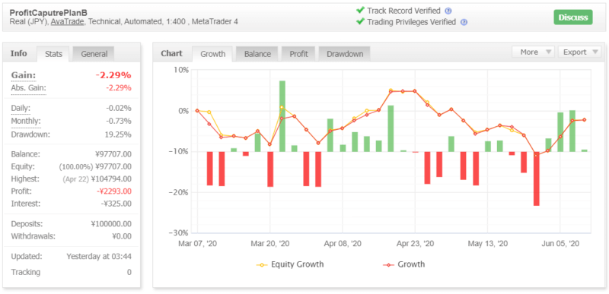Open the Drawdown chart tab
609x294 pixels.
point(345,54)
